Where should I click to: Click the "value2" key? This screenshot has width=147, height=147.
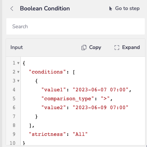coord(54,108)
